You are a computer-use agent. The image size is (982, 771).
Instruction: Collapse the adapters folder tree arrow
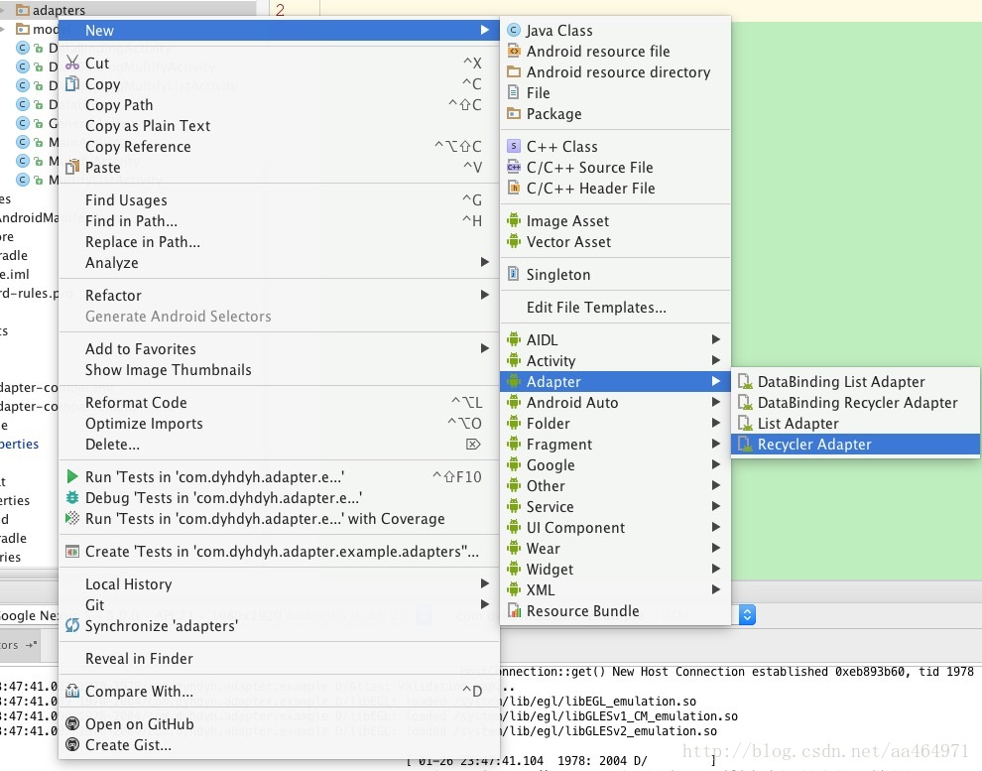[x=5, y=10]
